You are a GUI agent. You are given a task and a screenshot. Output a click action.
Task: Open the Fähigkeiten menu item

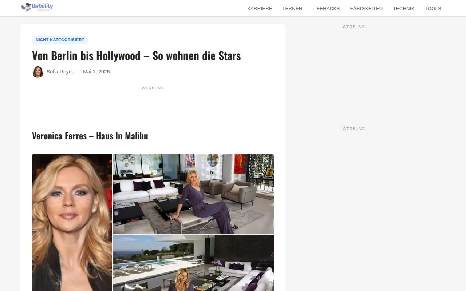tap(366, 8)
